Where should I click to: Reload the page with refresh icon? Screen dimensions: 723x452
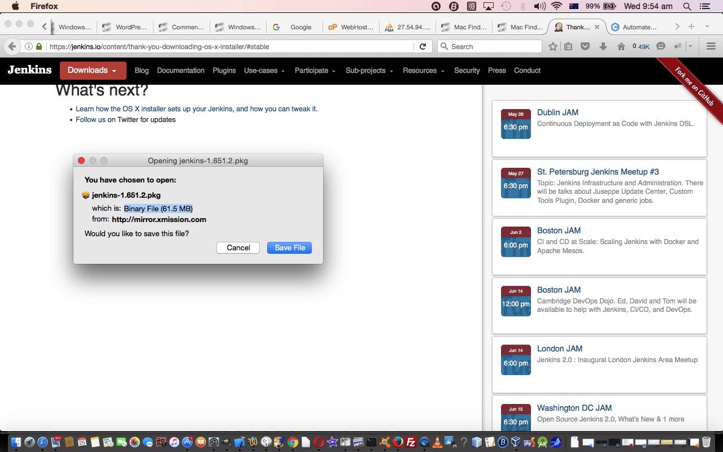pos(423,46)
